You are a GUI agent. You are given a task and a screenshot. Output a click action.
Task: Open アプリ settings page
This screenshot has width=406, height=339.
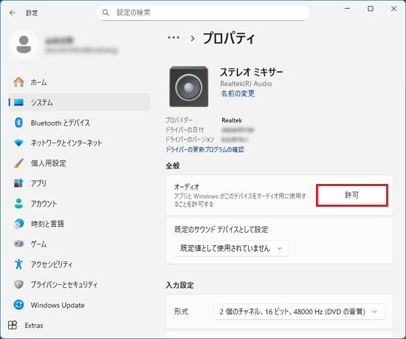[x=80, y=183]
